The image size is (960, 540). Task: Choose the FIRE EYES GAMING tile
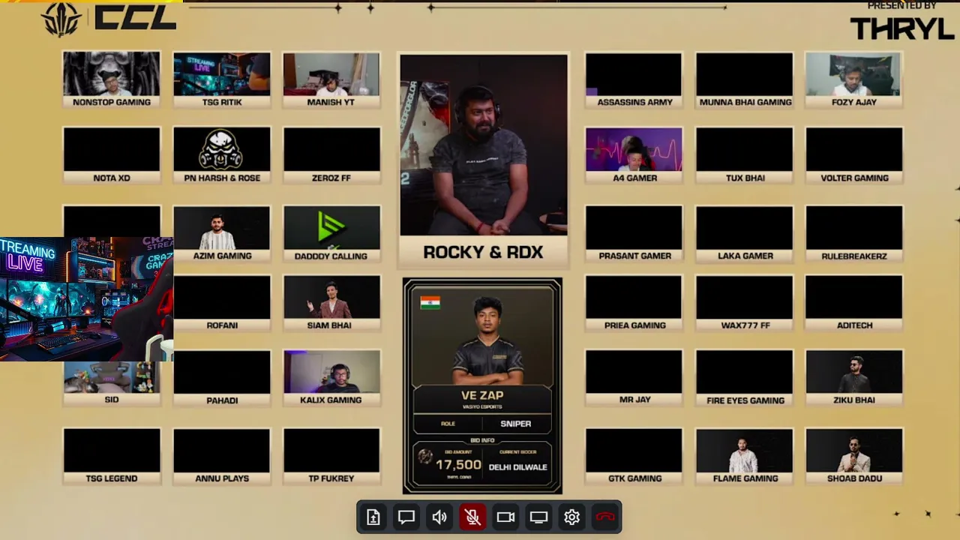click(x=744, y=378)
